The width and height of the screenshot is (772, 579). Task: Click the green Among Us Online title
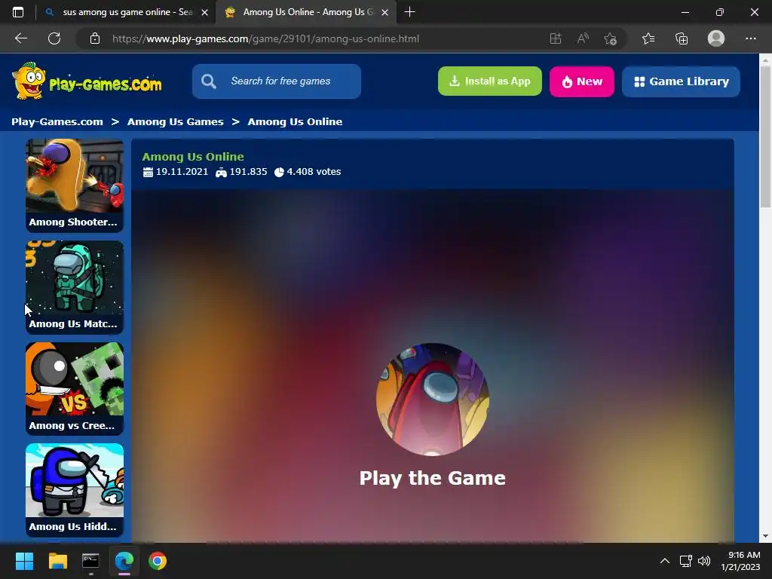pos(193,157)
